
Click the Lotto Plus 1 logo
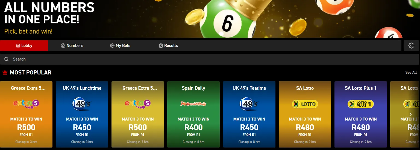[x=361, y=104]
